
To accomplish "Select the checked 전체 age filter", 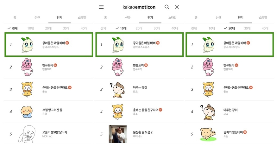I will [x=13, y=28].
